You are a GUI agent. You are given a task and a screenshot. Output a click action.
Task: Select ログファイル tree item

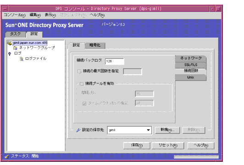[36, 59]
